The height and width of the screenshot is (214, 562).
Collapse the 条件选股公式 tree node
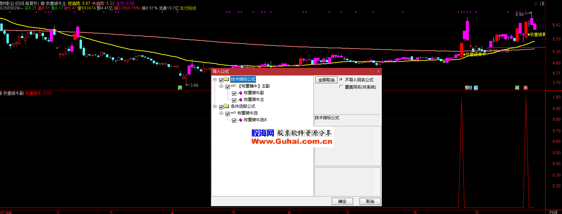click(x=215, y=107)
